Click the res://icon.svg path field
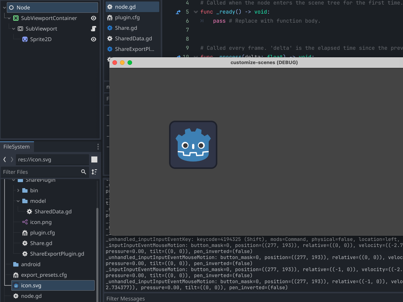This screenshot has height=302, width=403. tap(52, 159)
